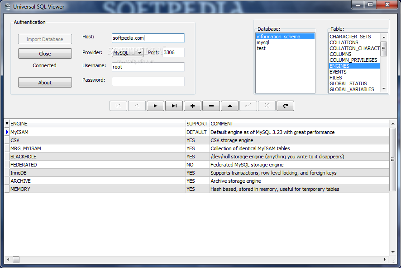This screenshot has width=401, height=268.
Task: Click comment '/dev/null storage engine'
Action: 299,157
